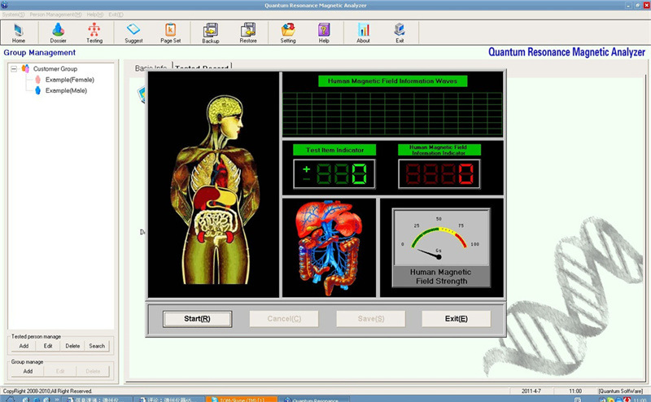The width and height of the screenshot is (651, 402).
Task: Open the About toolbar icon
Action: (x=363, y=31)
